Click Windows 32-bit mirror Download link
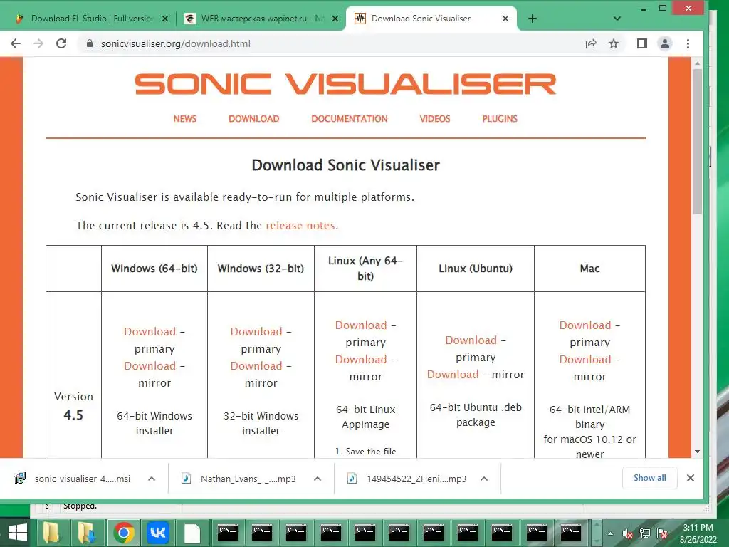The width and height of the screenshot is (729, 547). coord(256,365)
